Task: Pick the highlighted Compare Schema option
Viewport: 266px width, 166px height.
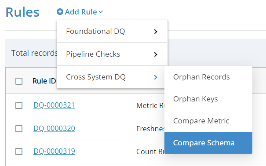Action: tap(208, 143)
